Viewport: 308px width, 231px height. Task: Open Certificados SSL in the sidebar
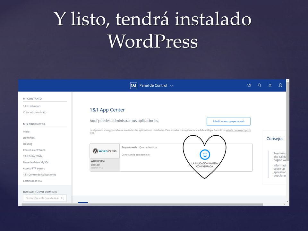point(33,181)
